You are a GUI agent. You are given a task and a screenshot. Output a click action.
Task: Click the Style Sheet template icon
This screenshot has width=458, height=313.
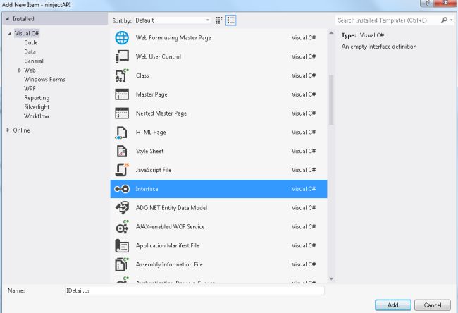(121, 151)
